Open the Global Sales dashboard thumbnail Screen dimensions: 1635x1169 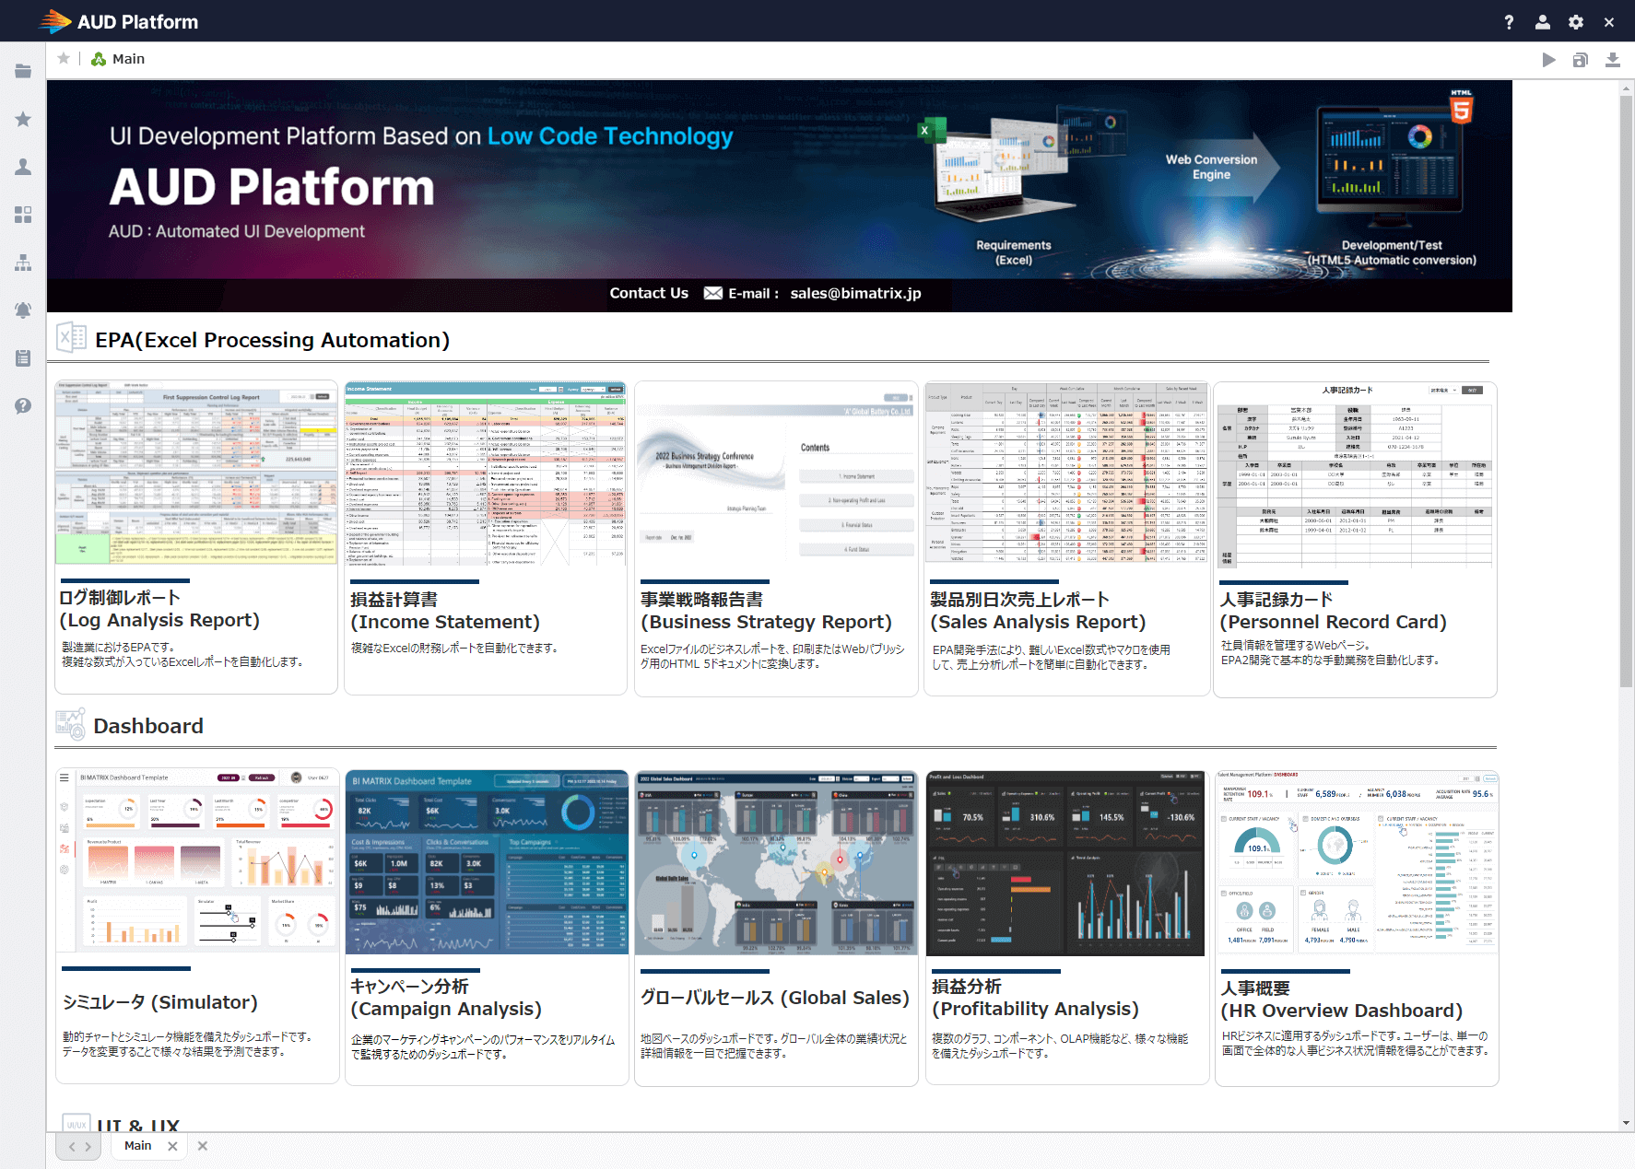click(776, 862)
